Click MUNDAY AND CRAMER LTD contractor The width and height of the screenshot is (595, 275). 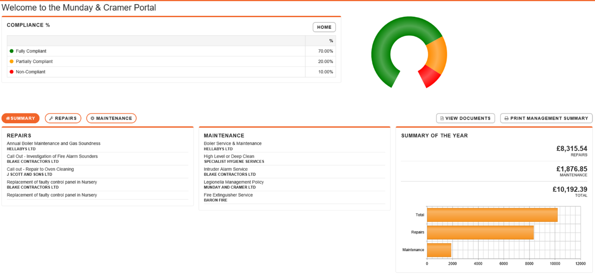[x=230, y=187]
